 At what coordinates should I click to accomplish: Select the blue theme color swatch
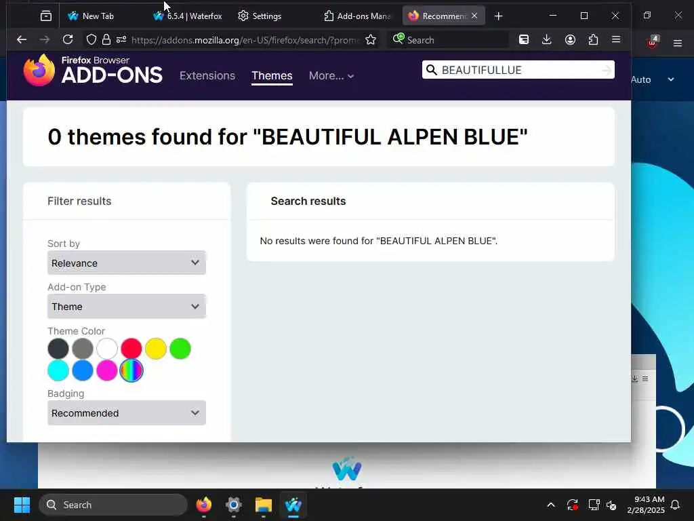click(x=82, y=370)
